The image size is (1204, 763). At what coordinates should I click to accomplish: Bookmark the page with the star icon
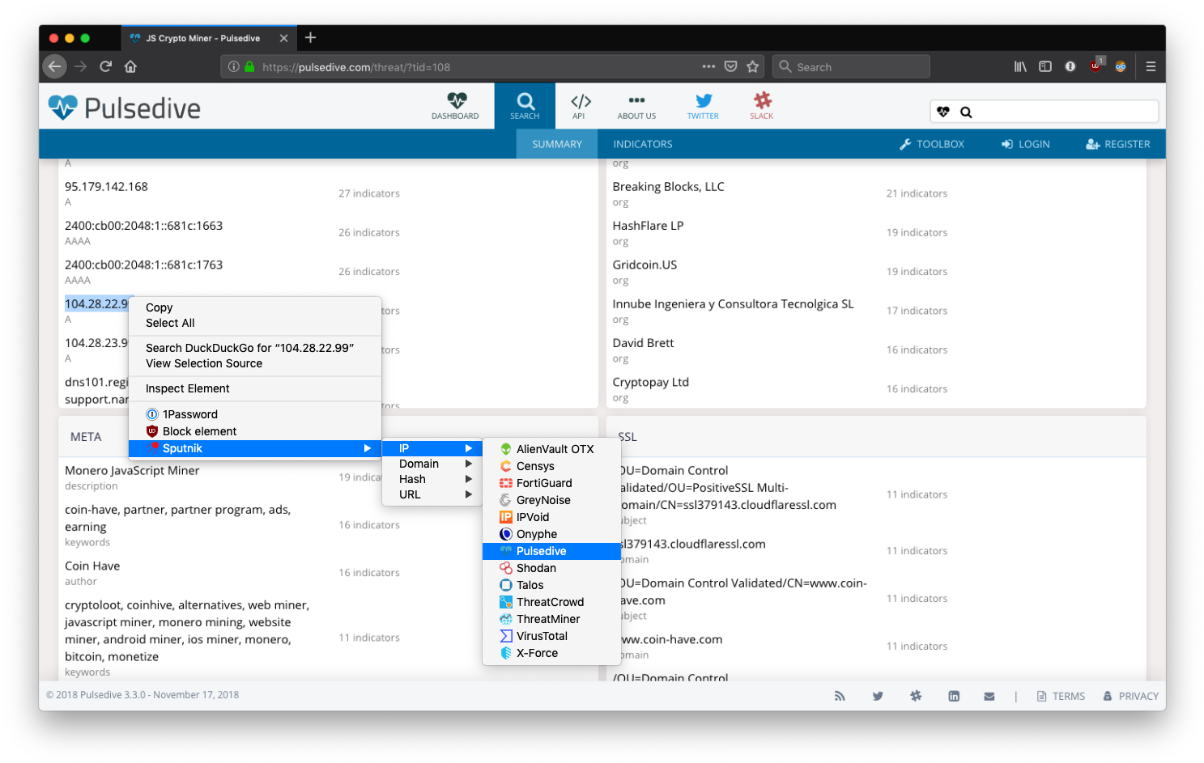pos(753,66)
